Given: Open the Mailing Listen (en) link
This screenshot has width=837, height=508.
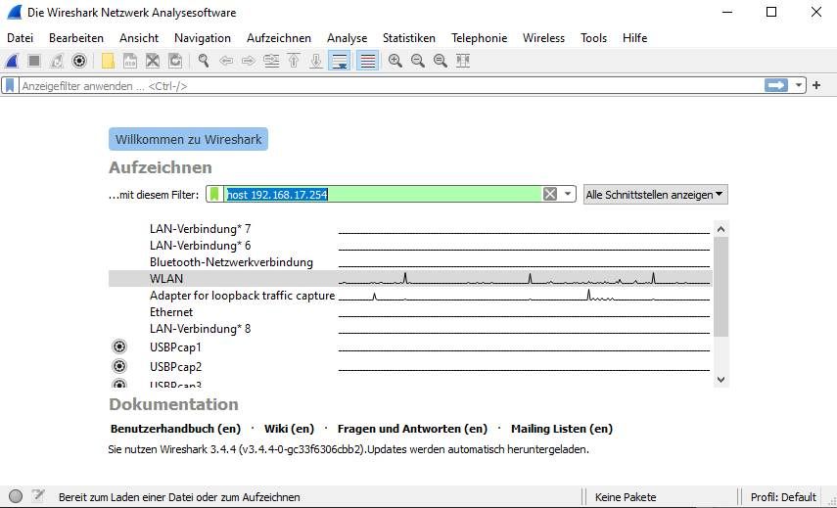Looking at the screenshot, I should (562, 429).
